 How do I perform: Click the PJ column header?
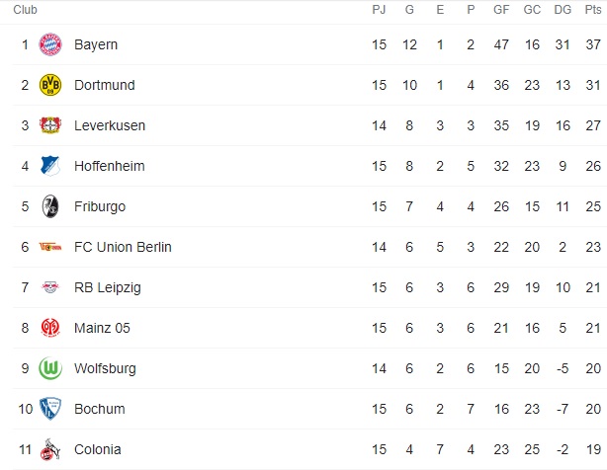click(x=379, y=10)
